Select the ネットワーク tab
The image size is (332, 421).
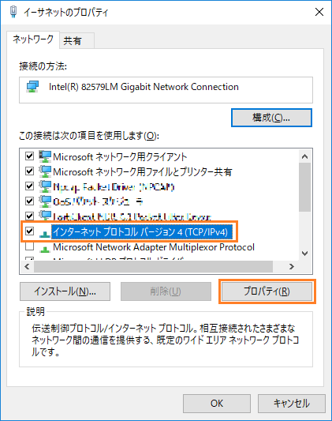click(x=33, y=39)
